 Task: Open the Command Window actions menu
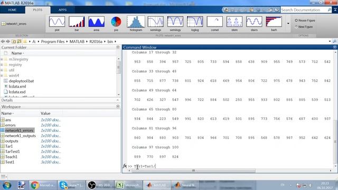335,47
